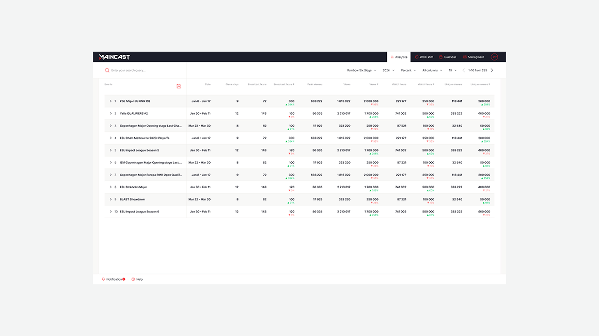Click the red save icon in Events header

point(179,86)
